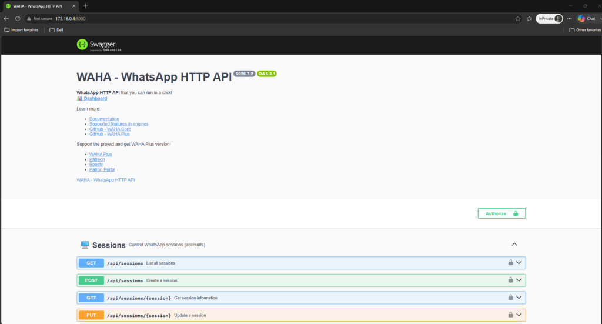Click the Authorize button

click(501, 213)
